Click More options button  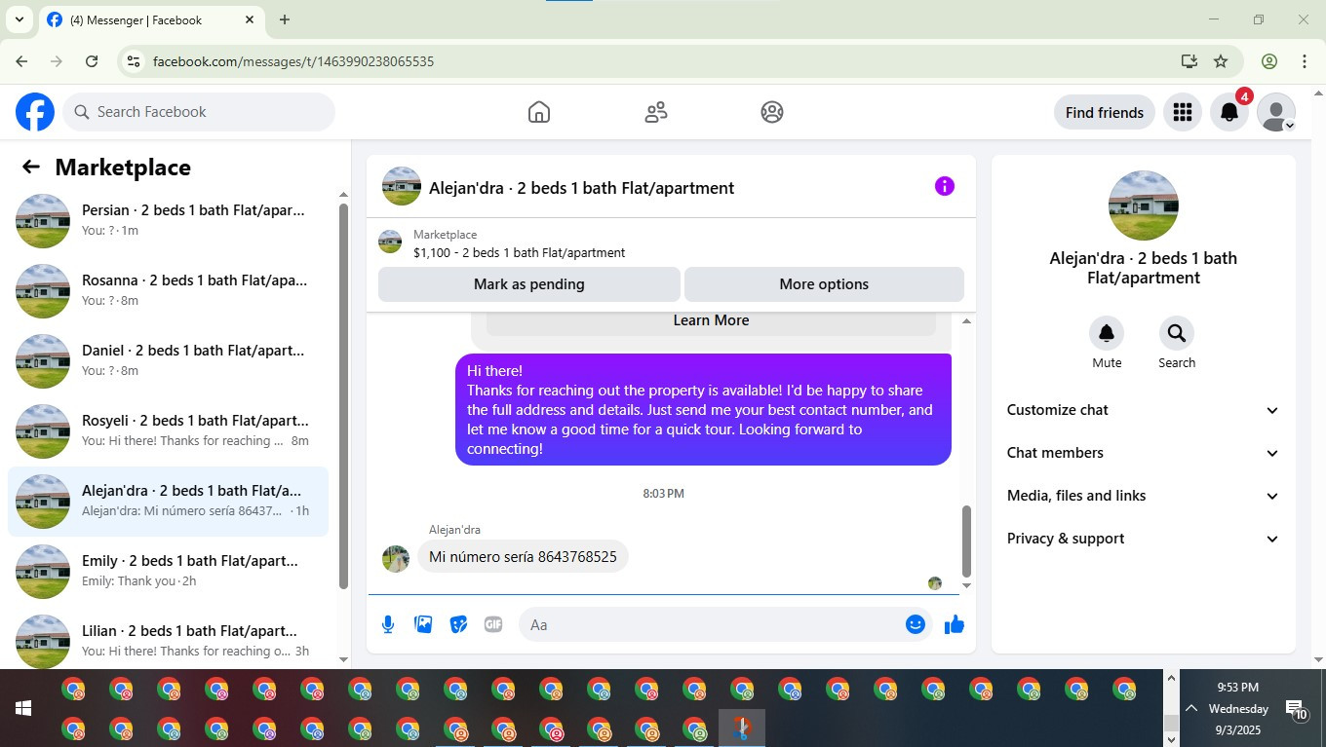(824, 284)
